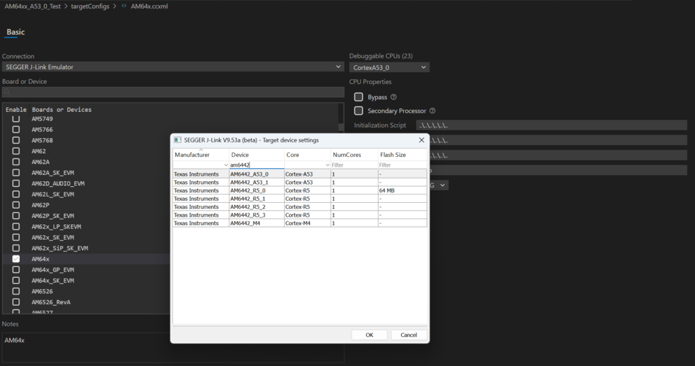Image resolution: width=695 pixels, height=366 pixels.
Task: Click the AM62L_SK_EVM board entry
Action: point(53,194)
